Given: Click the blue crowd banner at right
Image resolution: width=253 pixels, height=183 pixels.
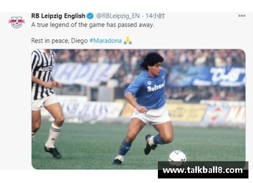Looking at the screenshot, I should (207, 76).
